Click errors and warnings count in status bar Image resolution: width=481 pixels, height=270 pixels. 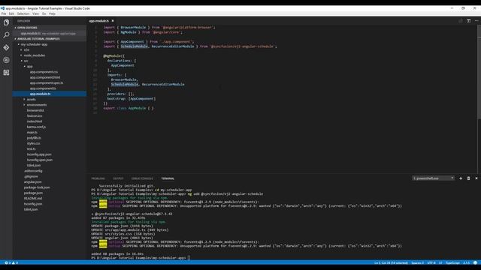click(x=11, y=262)
